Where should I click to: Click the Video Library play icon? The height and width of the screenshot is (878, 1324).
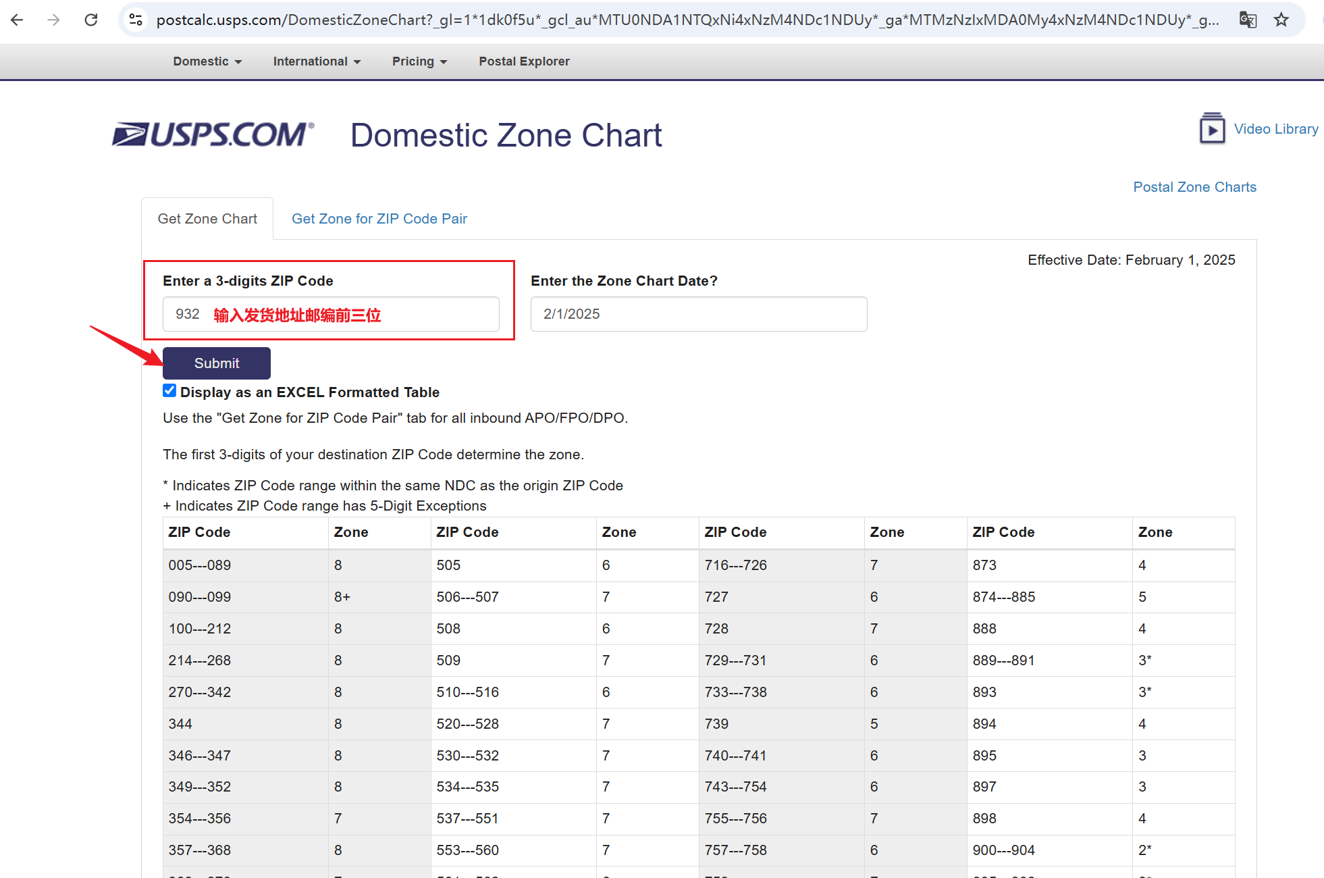(1212, 128)
